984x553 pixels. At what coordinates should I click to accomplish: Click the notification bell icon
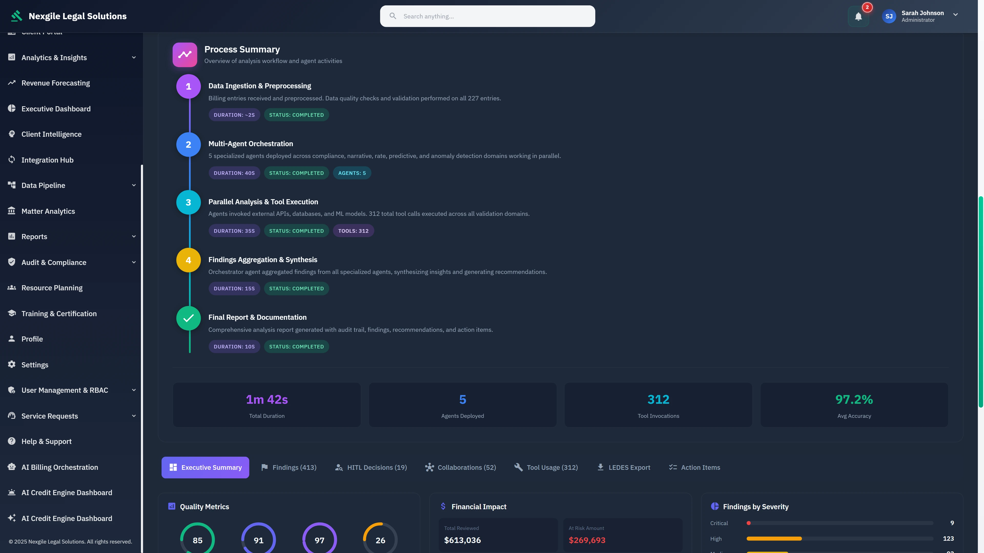(858, 16)
